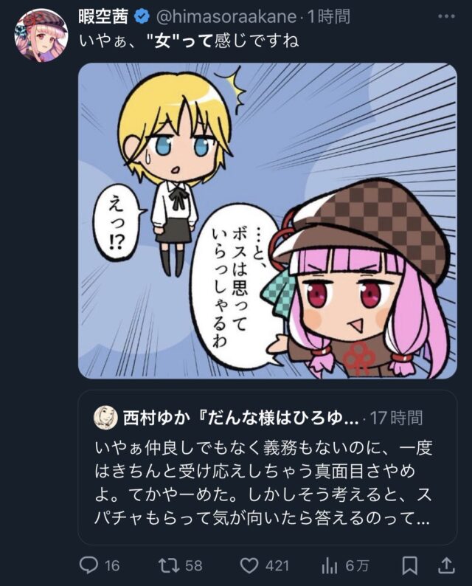Open the attached manga comic image
The height and width of the screenshot is (586, 472).
click(268, 221)
